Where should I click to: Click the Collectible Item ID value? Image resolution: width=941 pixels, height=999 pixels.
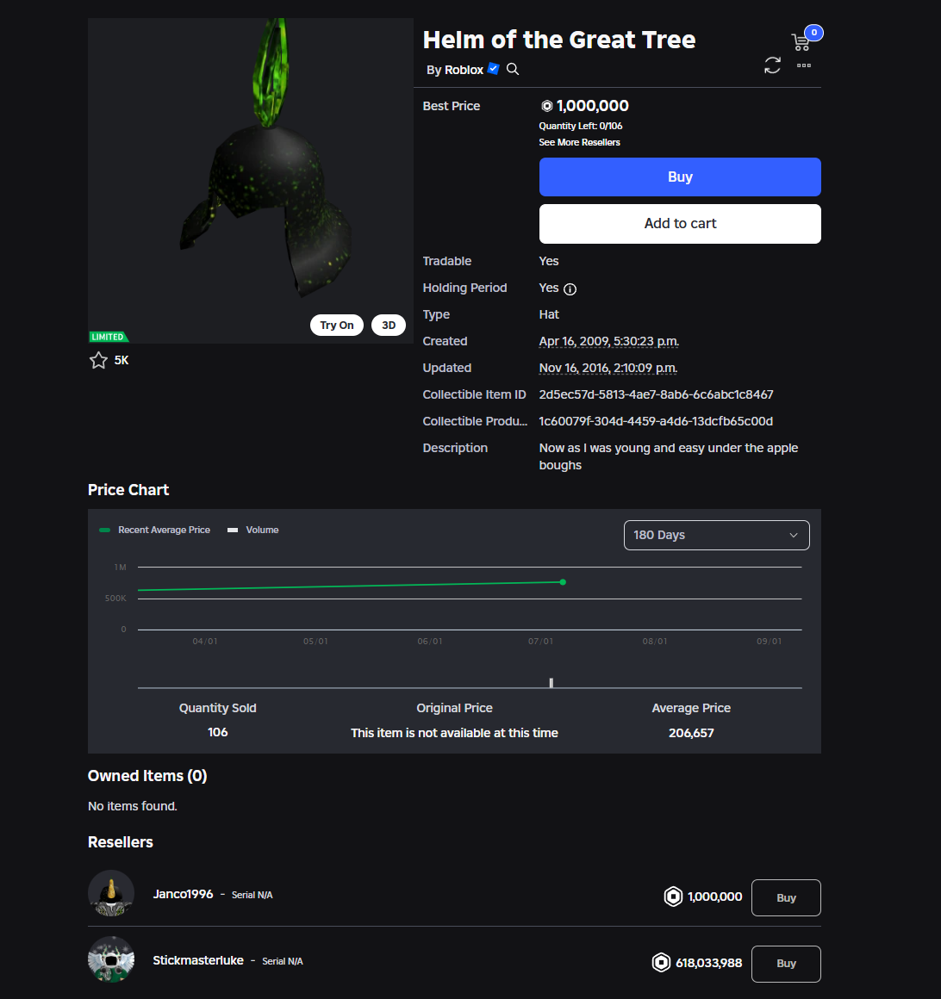[656, 394]
